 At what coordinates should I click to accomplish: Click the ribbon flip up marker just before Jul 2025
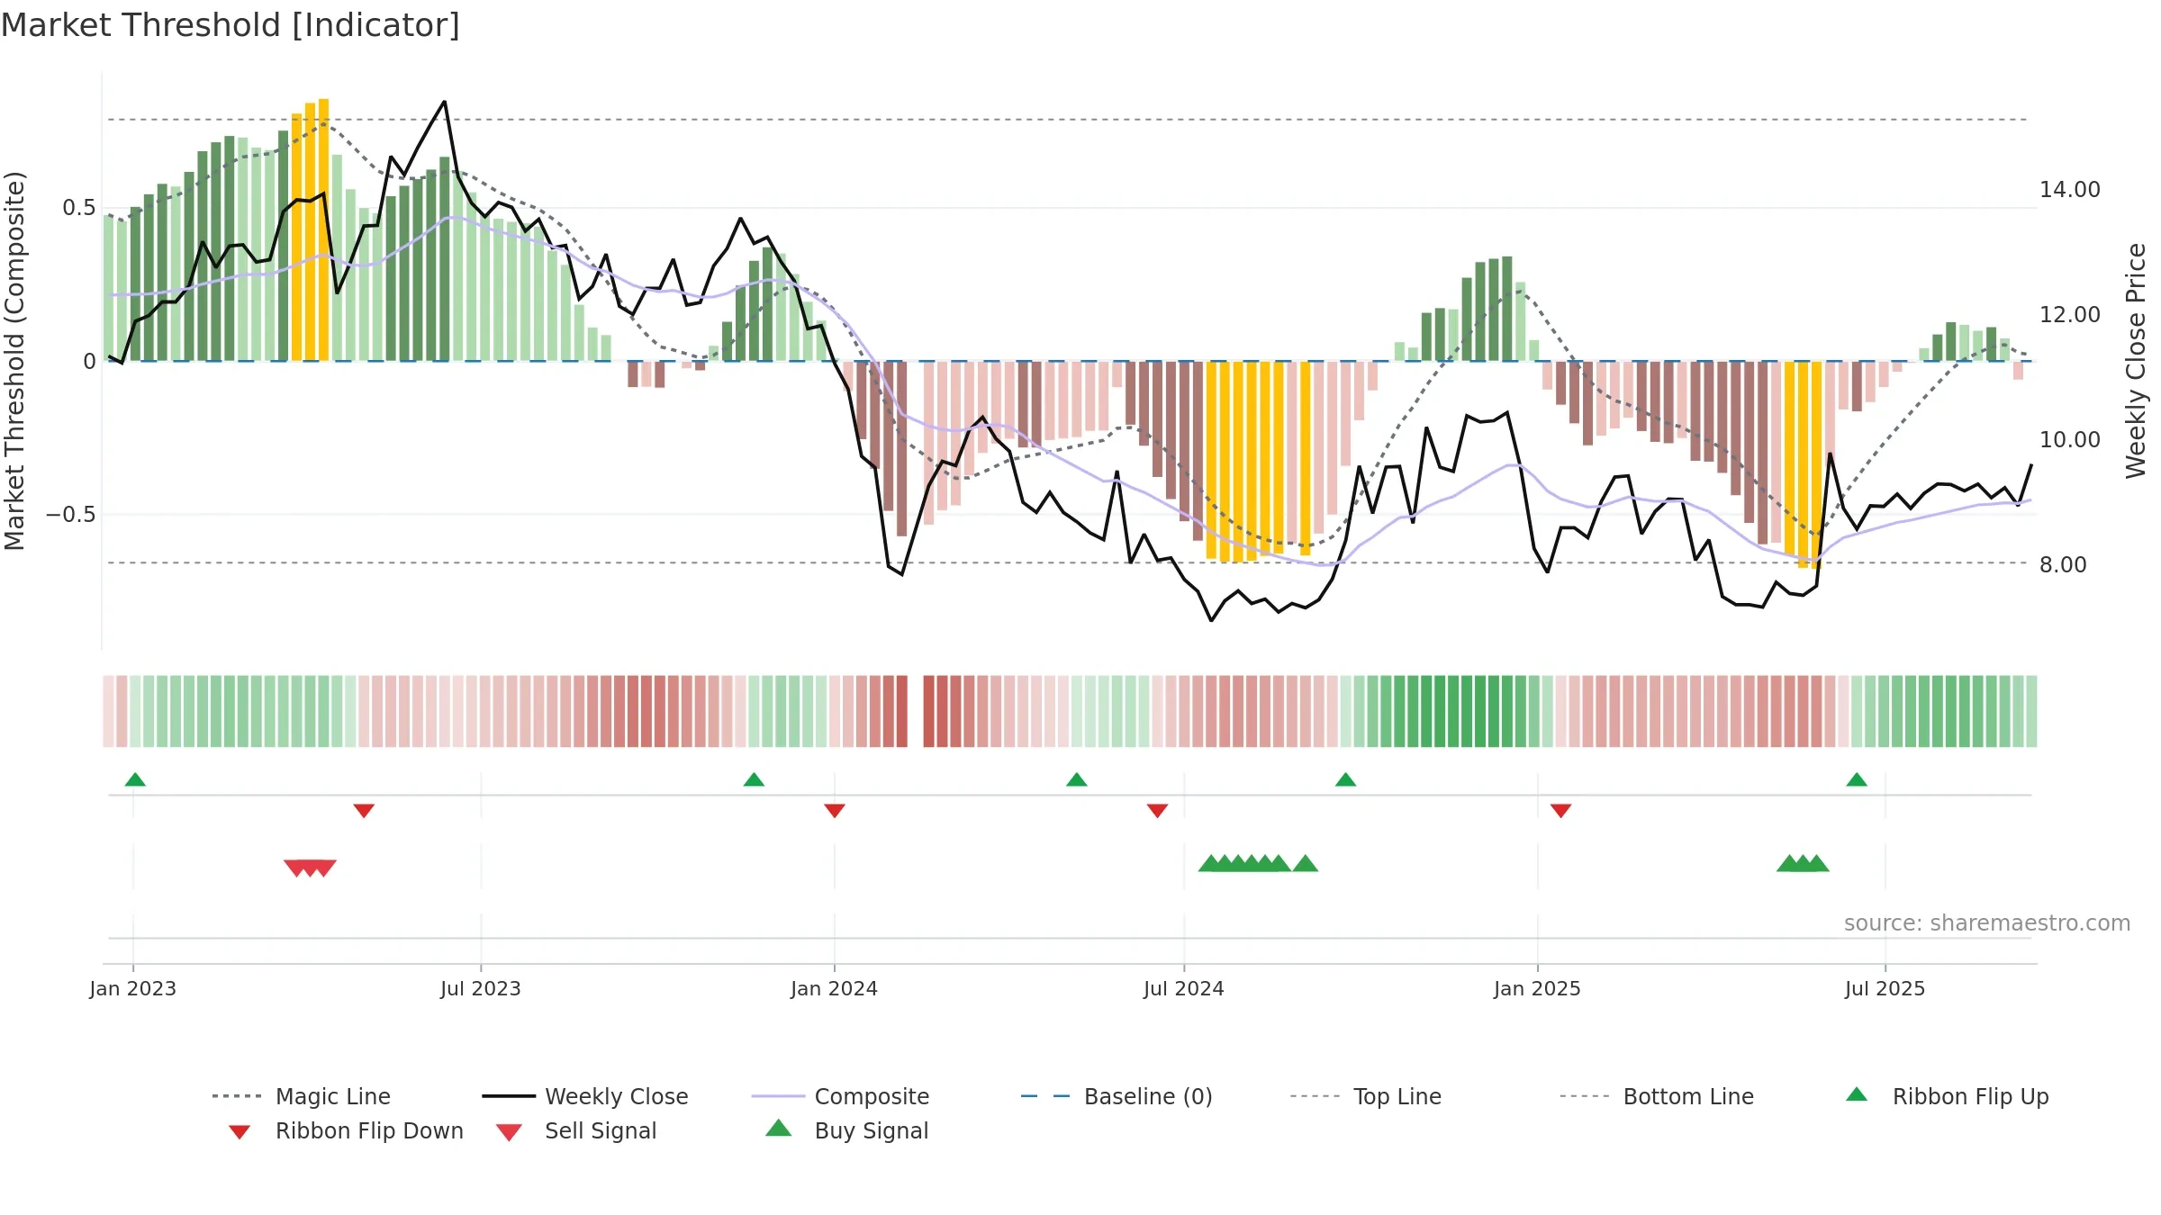[1857, 779]
